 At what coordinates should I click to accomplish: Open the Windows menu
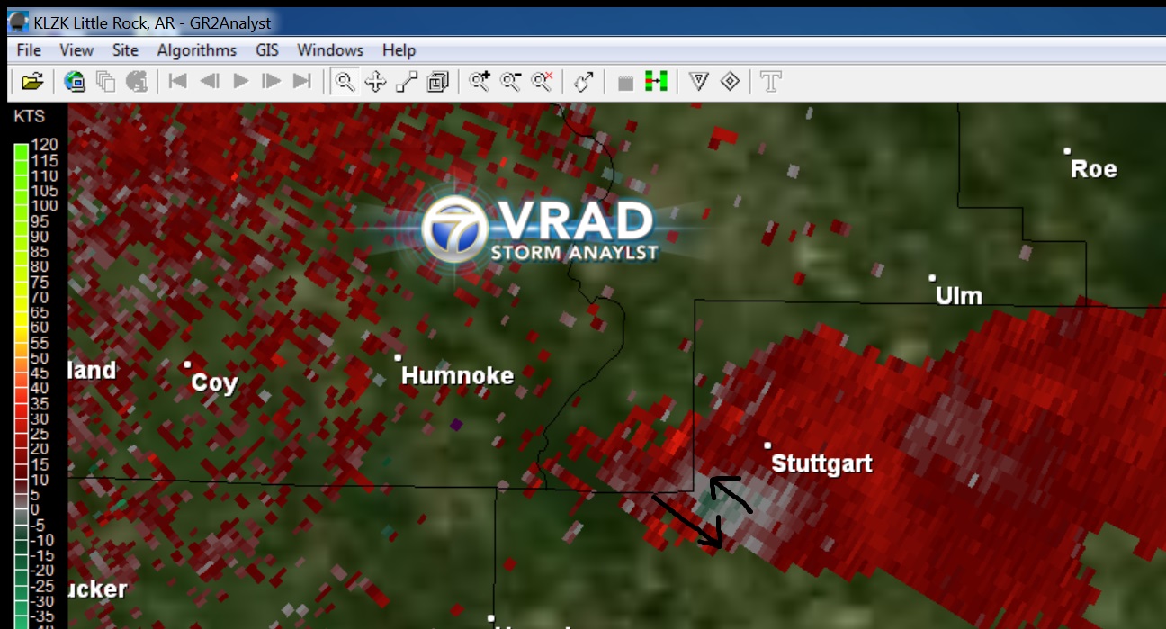point(330,50)
